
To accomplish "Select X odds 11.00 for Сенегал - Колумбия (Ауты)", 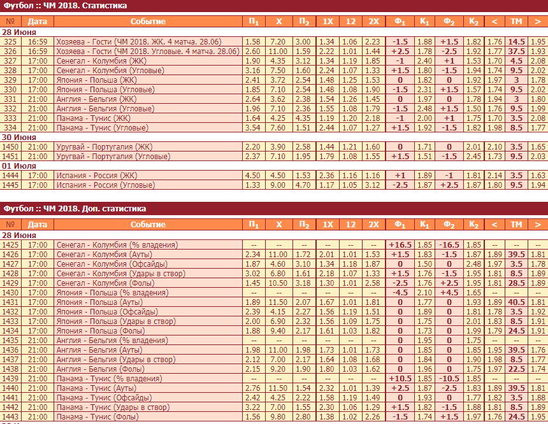I will [278, 254].
